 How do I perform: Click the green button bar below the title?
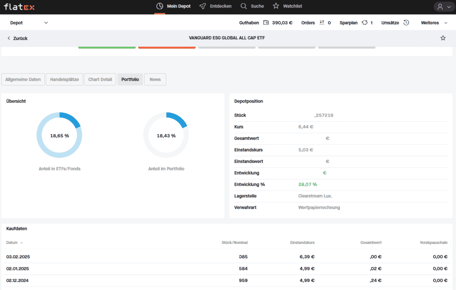pyautogui.click(x=107, y=47)
